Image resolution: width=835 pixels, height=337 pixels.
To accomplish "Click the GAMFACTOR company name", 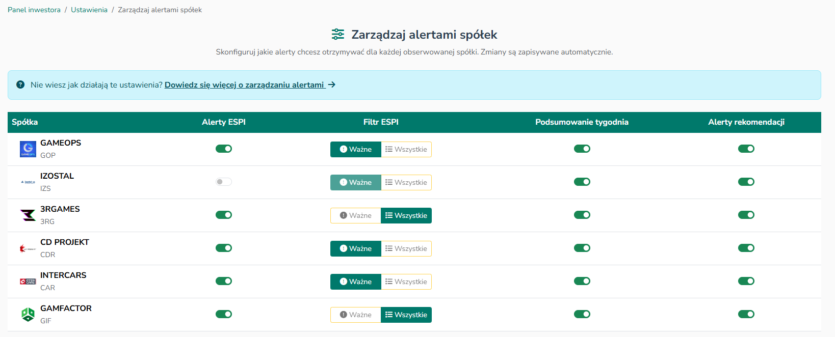I will (66, 308).
